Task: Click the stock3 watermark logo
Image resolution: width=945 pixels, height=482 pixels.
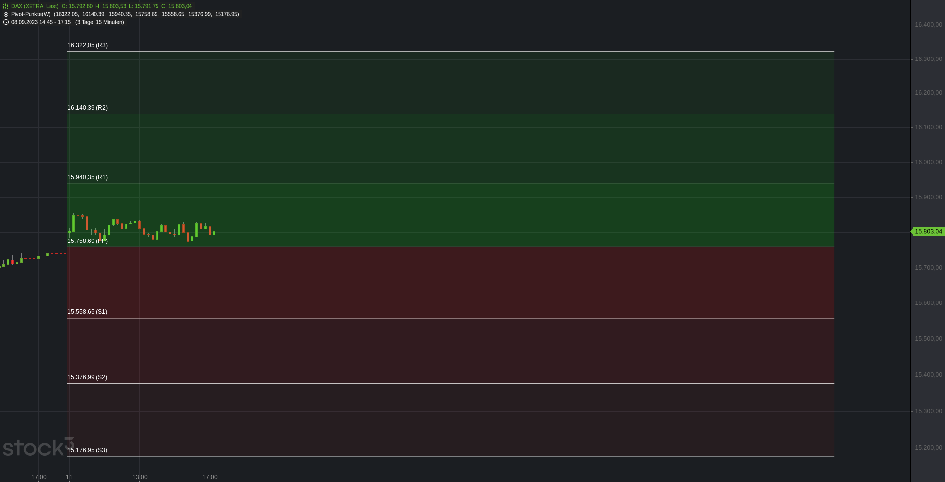Action: click(x=38, y=447)
